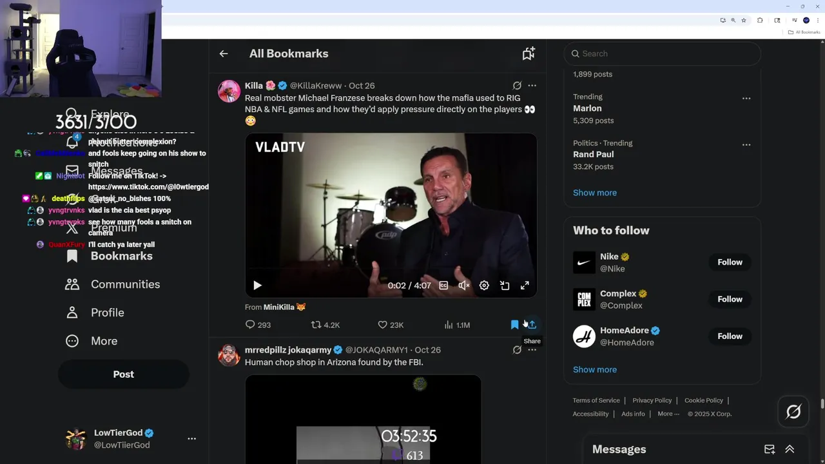825x464 pixels.
Task: Like Killa's post with 23K likes
Action: click(391, 325)
